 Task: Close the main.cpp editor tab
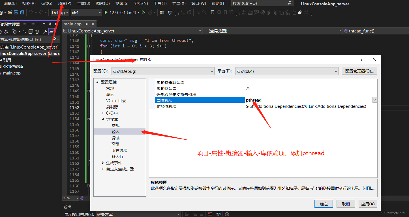(x=92, y=24)
